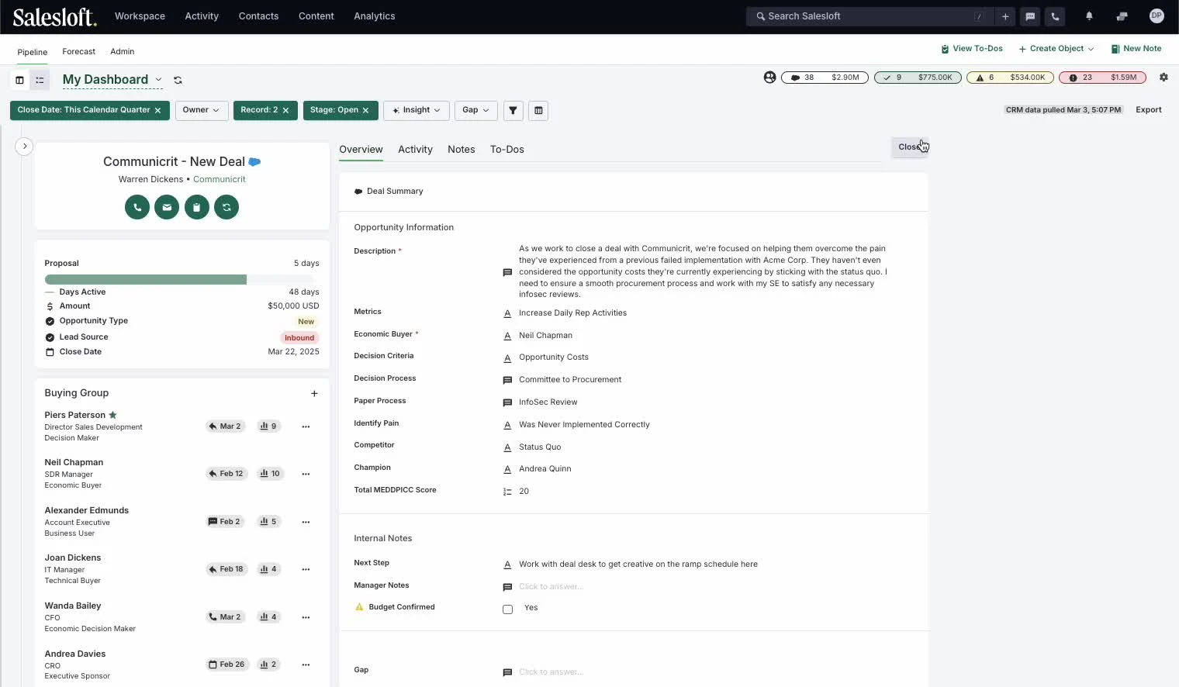
Task: Switch to the deal To-Dos tab
Action: point(507,150)
